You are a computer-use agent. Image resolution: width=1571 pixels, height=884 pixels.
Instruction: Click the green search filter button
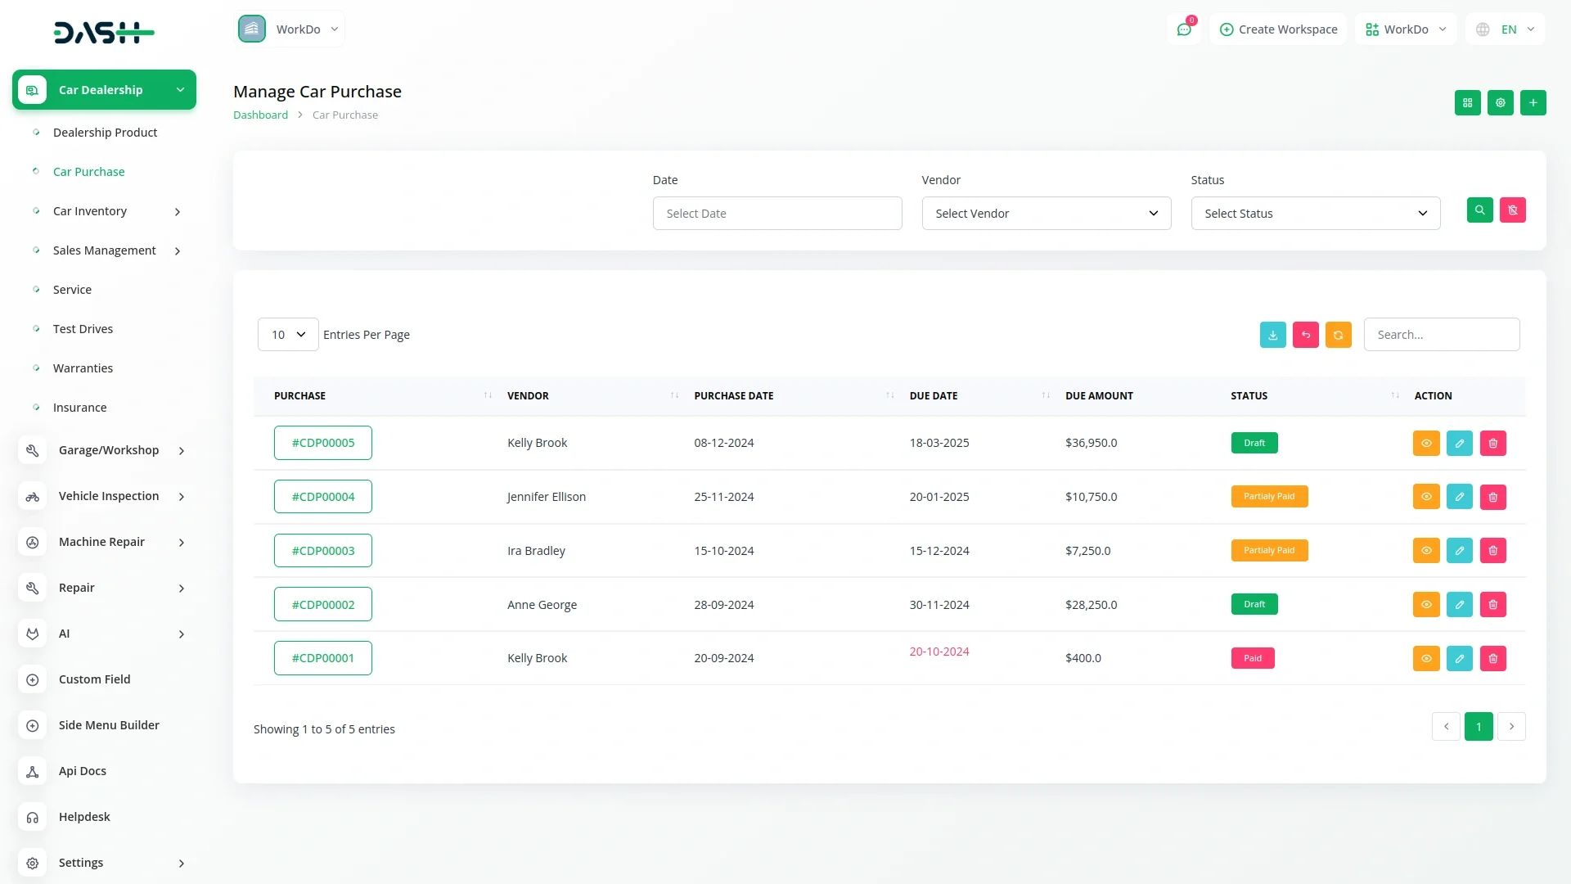tap(1479, 210)
